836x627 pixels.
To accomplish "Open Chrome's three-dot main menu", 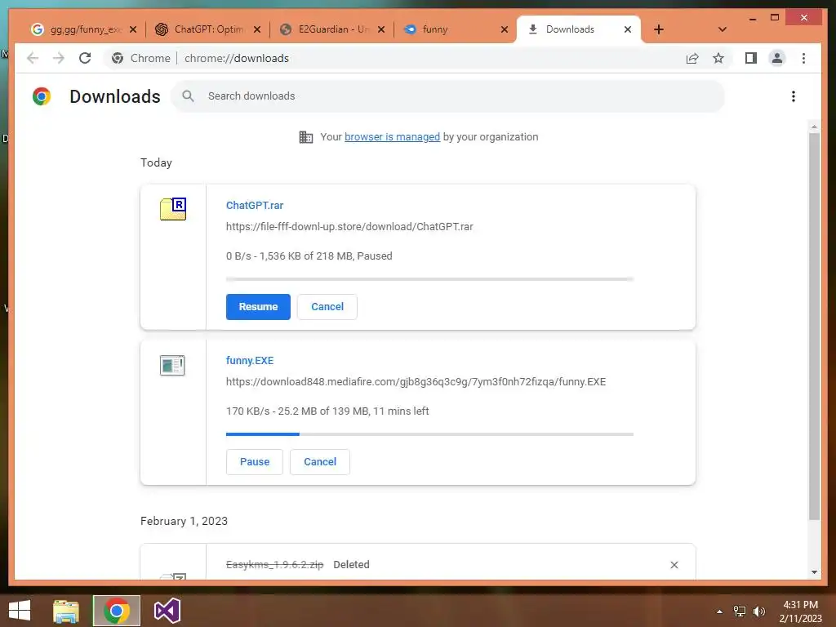I will point(803,58).
